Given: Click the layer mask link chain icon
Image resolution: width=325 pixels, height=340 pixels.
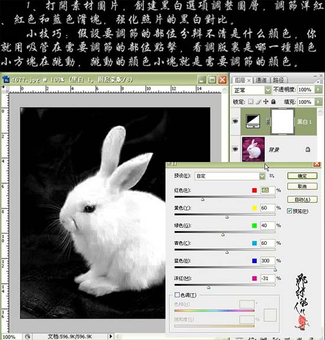Looking at the screenshot, I should 267,122.
